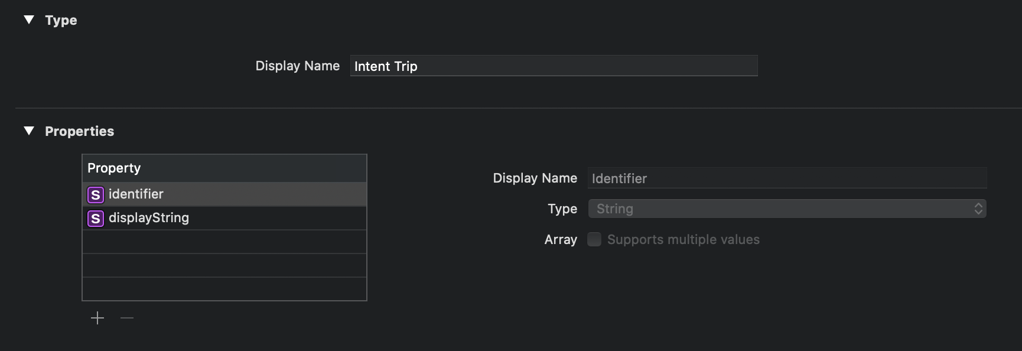Image resolution: width=1022 pixels, height=351 pixels.
Task: Click the Supports multiple values label
Action: coord(683,239)
